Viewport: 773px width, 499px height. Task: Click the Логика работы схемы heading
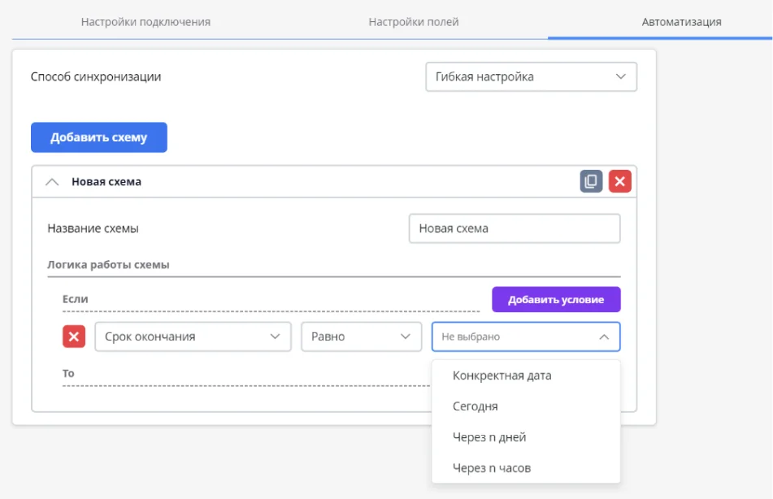click(x=108, y=265)
